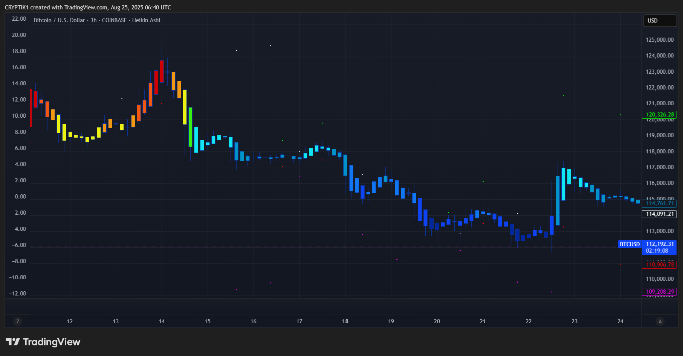Toggle the A auto-scale icon
This screenshot has height=356, width=683.
660,321
